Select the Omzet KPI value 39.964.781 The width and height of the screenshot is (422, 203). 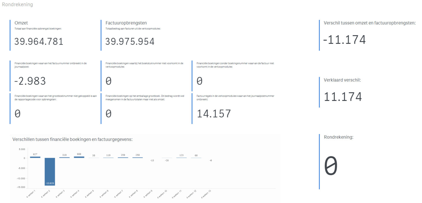pos(39,42)
